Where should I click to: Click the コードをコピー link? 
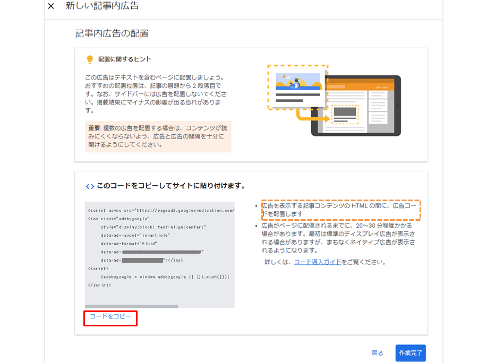coord(110,316)
